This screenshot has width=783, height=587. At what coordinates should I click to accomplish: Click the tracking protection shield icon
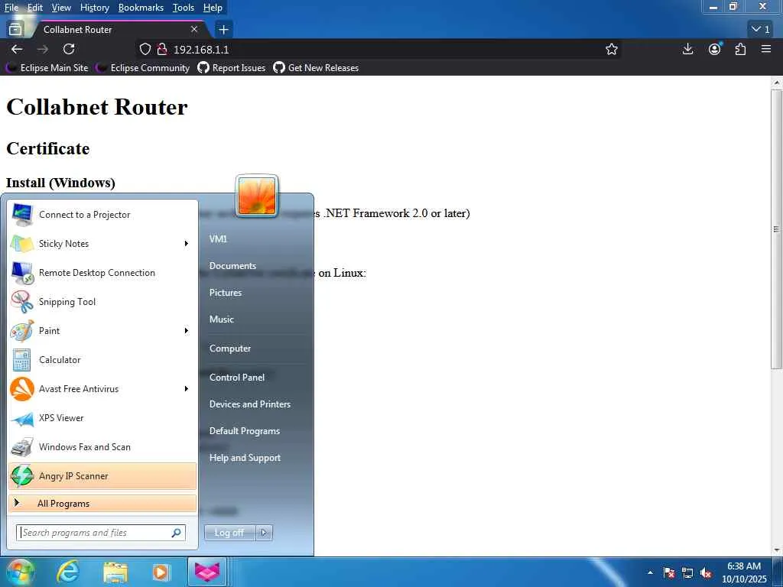click(145, 49)
